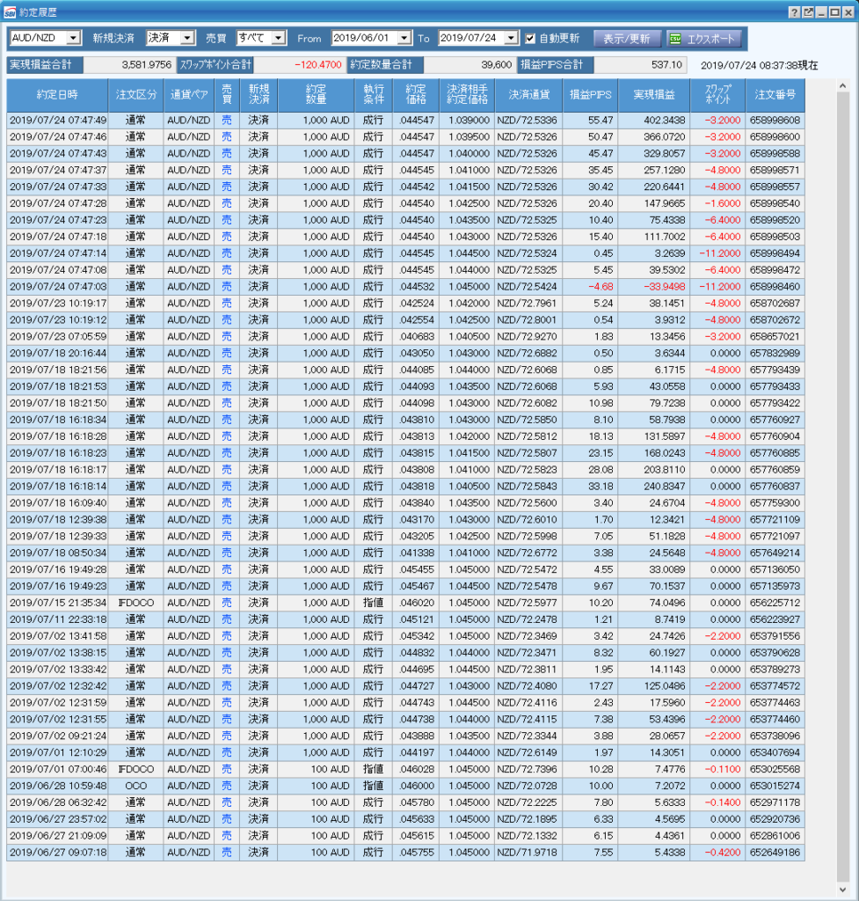The image size is (859, 901).
Task: Maximize the 約定履歴 window
Action: click(x=834, y=11)
